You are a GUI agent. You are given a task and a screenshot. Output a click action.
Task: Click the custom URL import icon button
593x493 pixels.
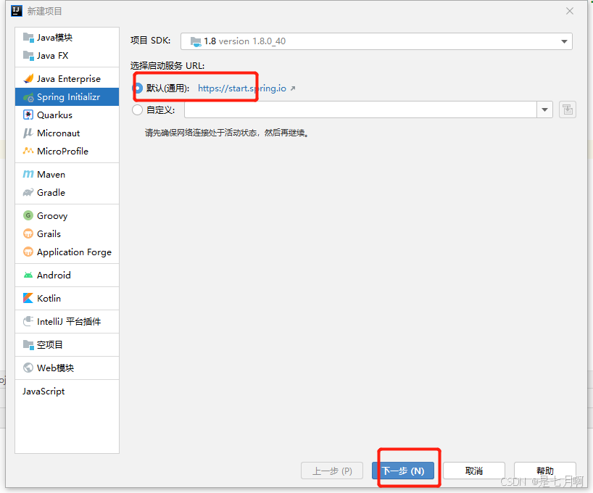[568, 109]
